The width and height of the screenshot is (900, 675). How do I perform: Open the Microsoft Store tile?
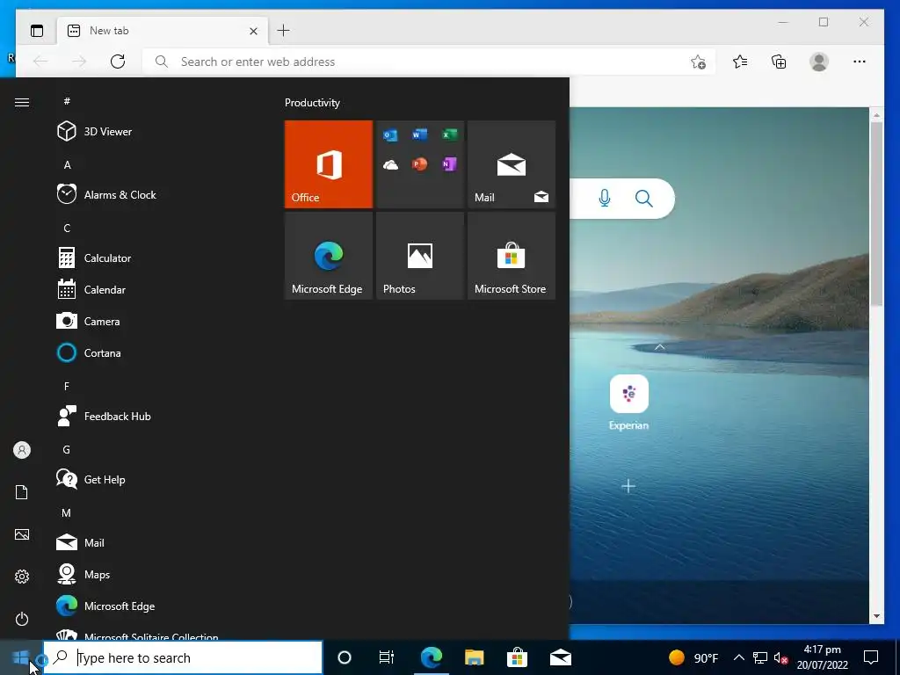point(512,256)
